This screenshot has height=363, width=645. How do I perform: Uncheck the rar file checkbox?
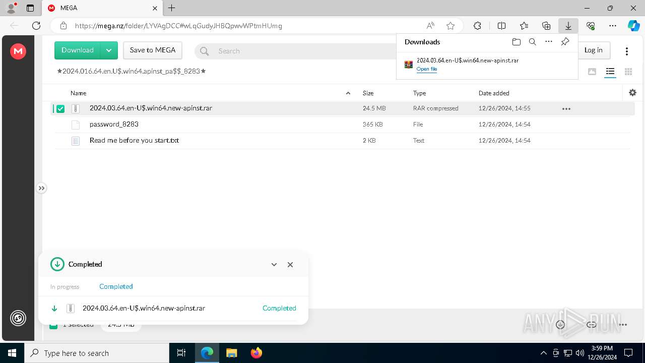60,108
